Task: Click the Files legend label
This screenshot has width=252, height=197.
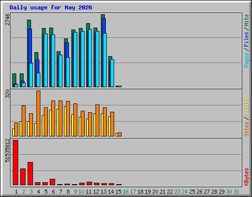Action: coord(247,39)
